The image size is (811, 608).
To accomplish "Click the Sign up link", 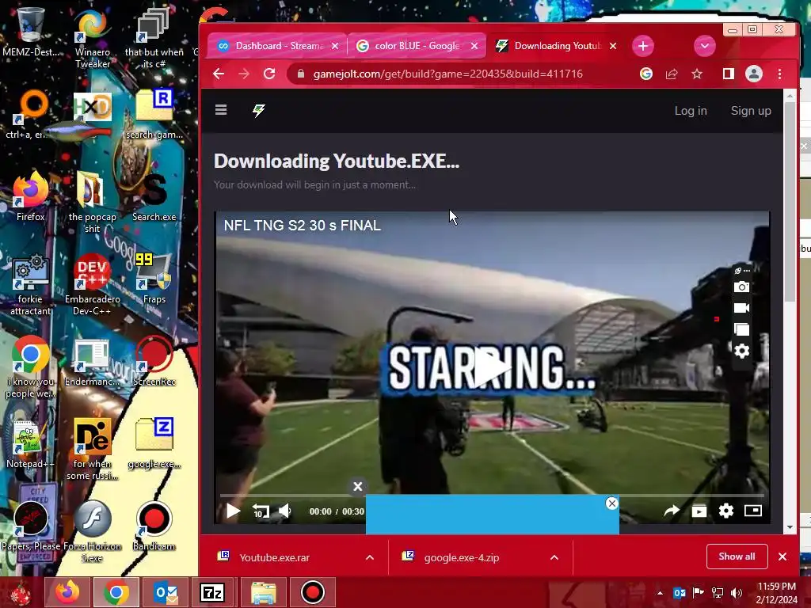I will tap(751, 111).
